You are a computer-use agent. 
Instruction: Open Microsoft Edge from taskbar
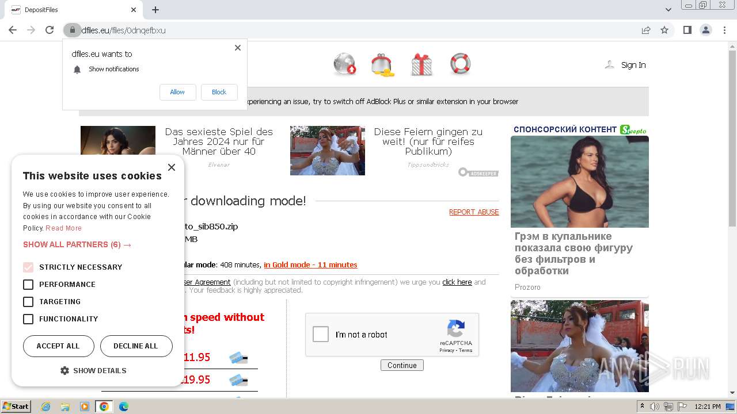point(124,407)
